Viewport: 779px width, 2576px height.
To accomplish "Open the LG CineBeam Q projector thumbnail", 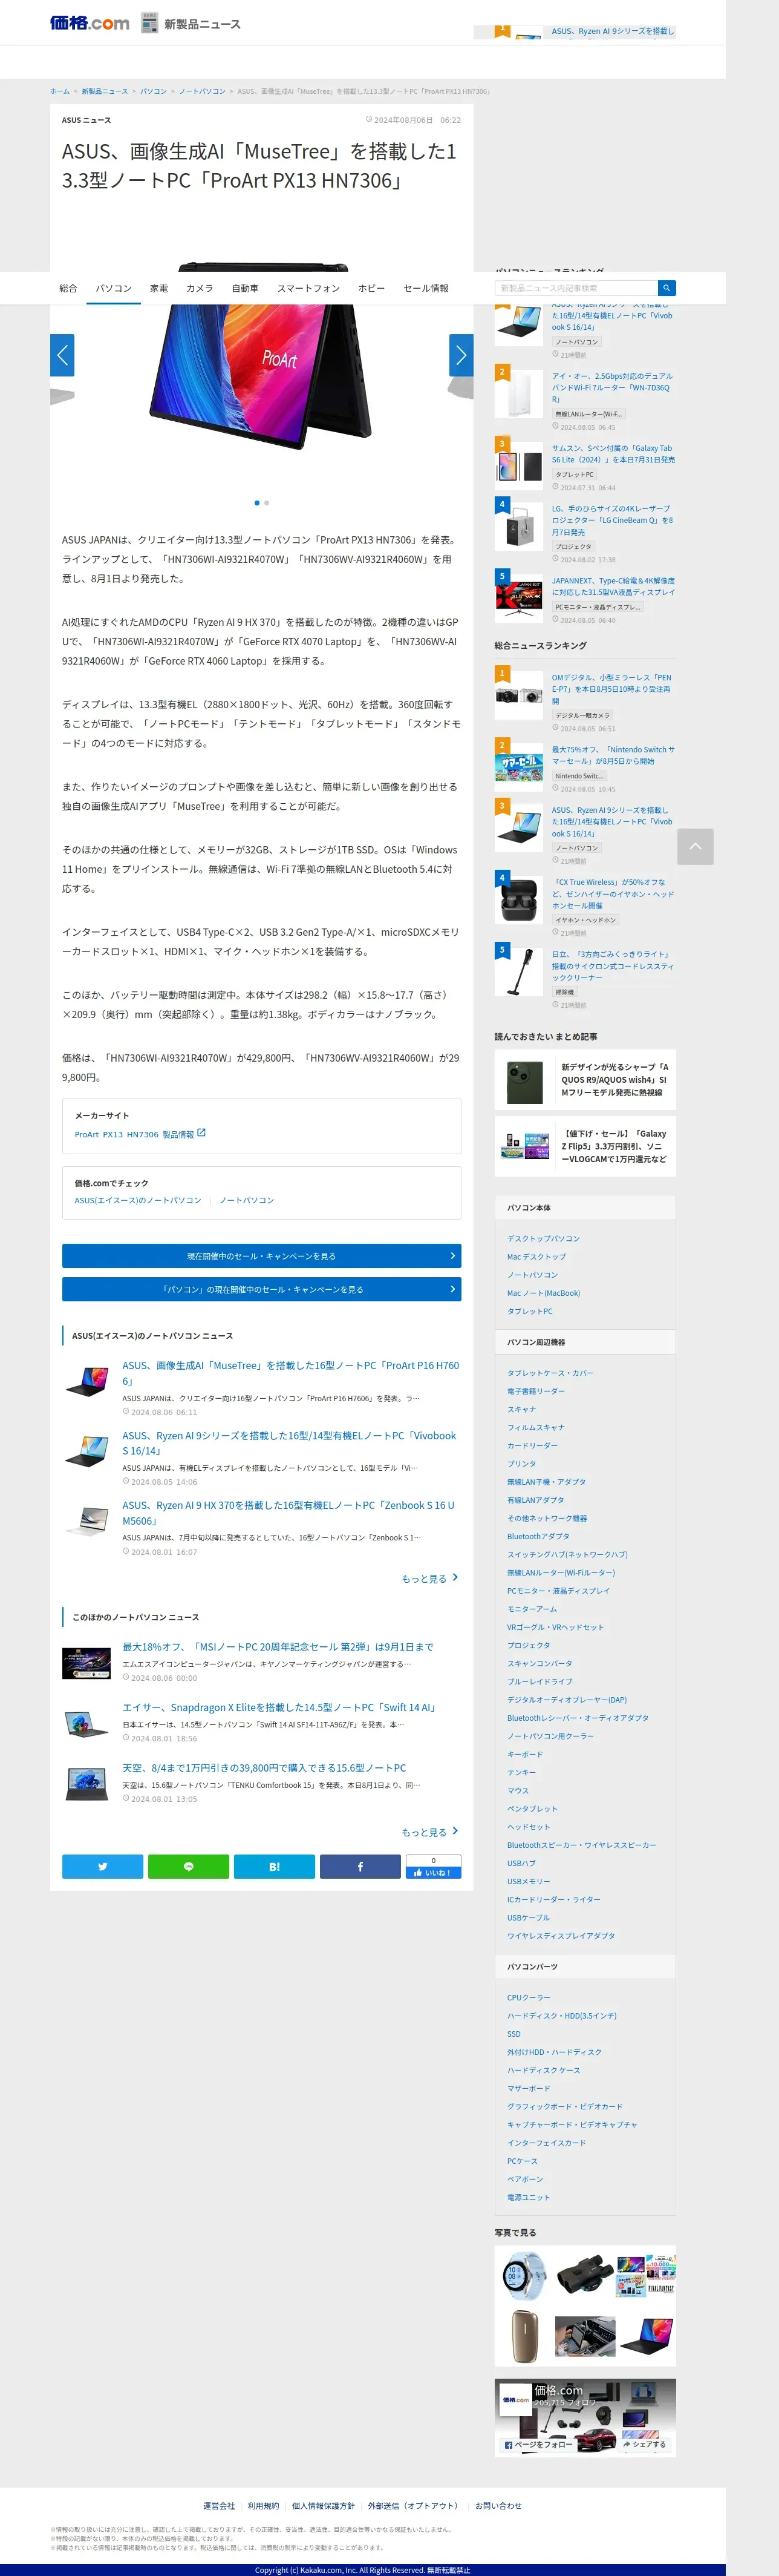I will (520, 526).
